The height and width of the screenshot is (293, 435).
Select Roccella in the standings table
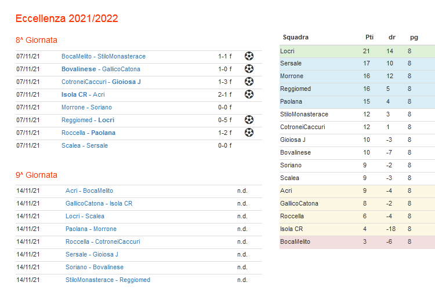click(x=292, y=216)
